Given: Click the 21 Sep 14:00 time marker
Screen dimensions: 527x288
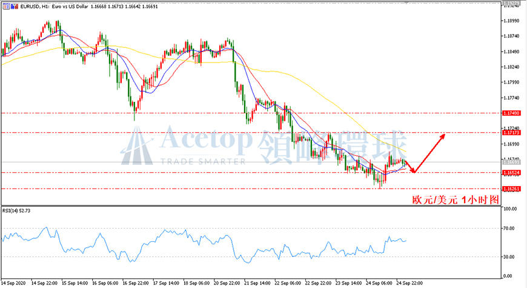Looking at the screenshot, I should pos(257,283).
